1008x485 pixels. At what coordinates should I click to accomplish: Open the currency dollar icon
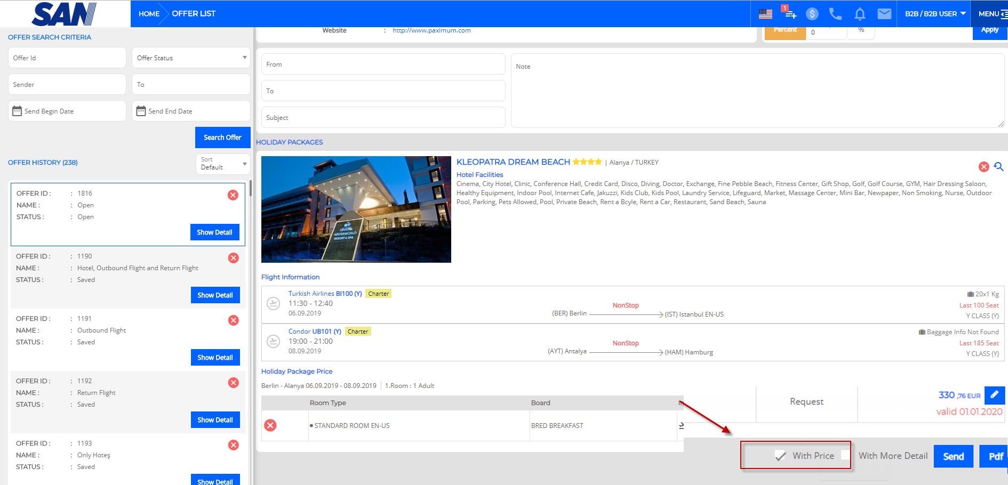812,14
